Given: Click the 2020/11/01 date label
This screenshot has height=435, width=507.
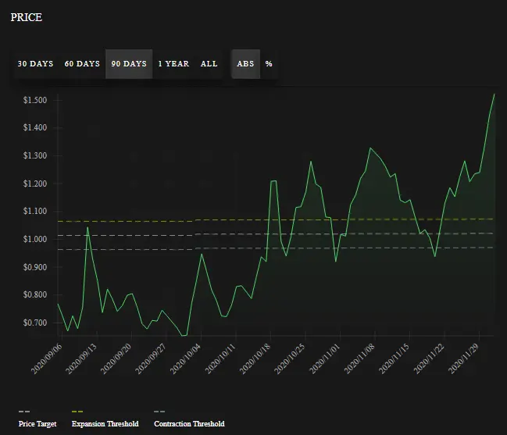Looking at the screenshot, I should click(325, 358).
